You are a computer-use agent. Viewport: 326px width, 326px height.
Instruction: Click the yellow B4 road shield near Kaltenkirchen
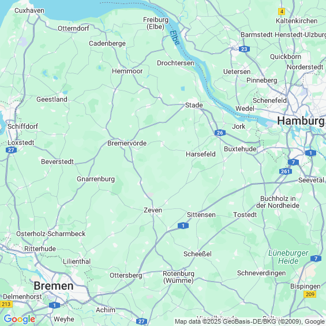[282, 12]
